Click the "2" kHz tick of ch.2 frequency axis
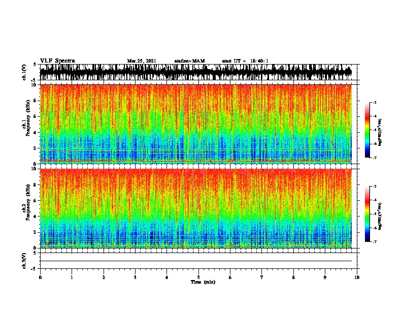Image resolution: width=402 pixels, height=311 pixels. (x=36, y=232)
